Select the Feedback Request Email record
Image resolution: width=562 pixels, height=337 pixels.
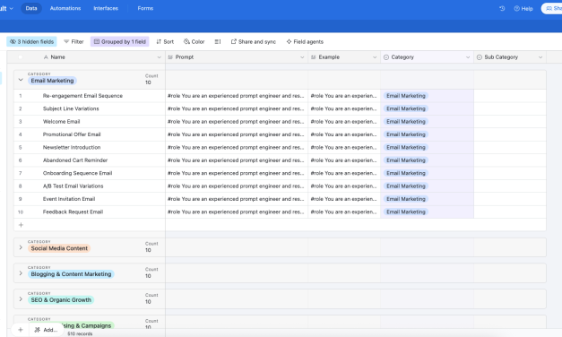click(x=73, y=212)
